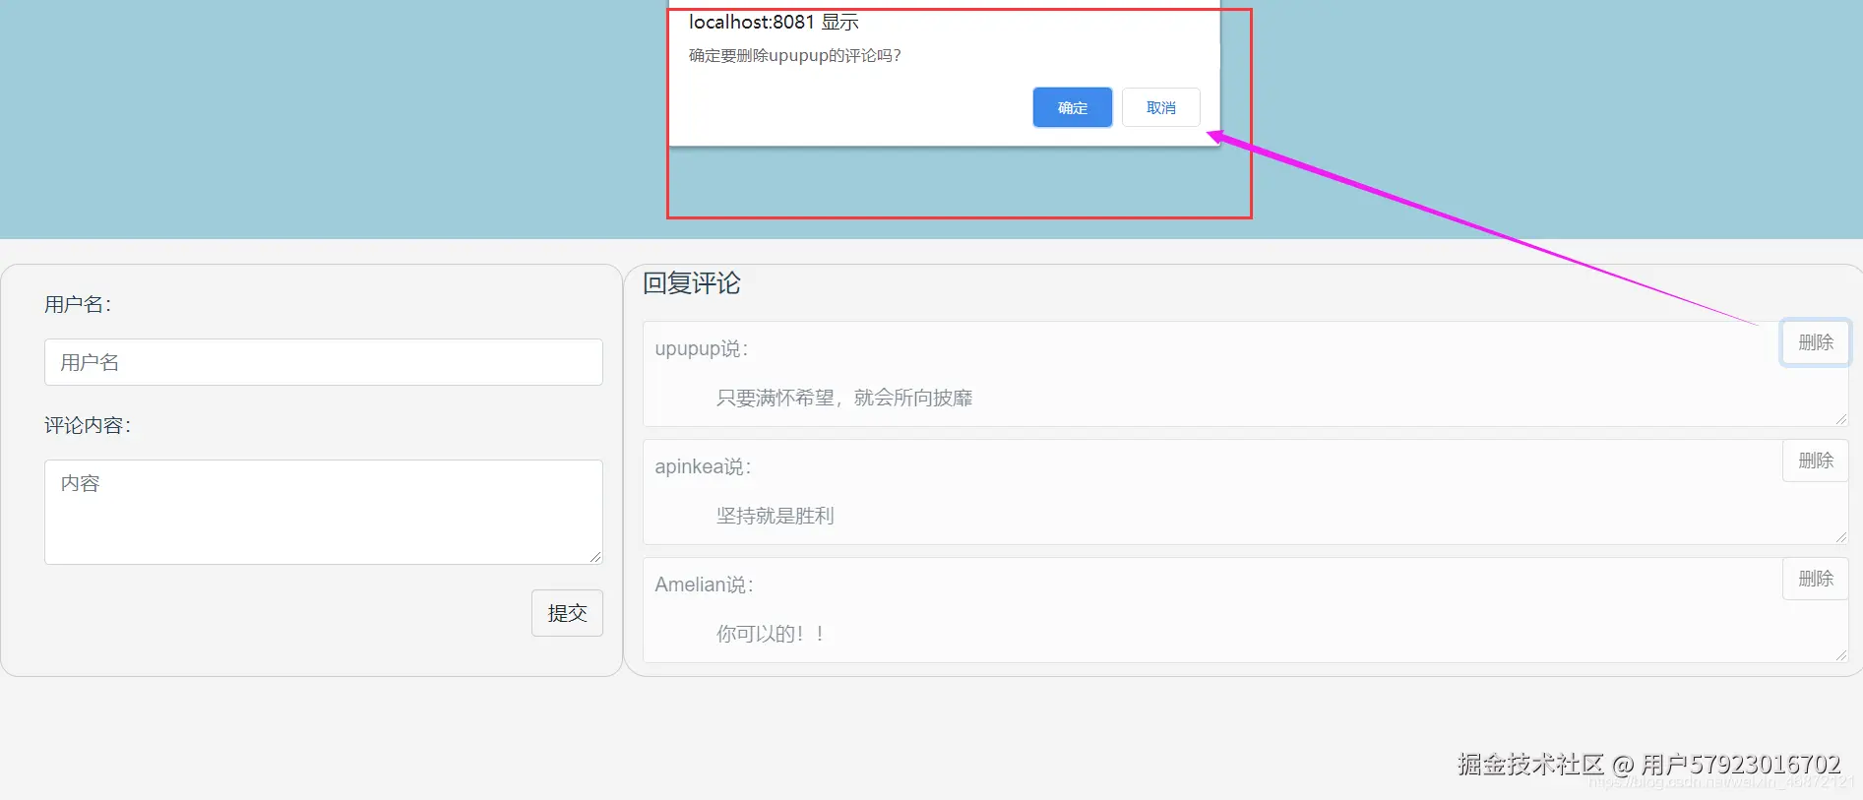Click dialog title 'localhost:8081 显示'
This screenshot has width=1863, height=800.
[x=774, y=22]
